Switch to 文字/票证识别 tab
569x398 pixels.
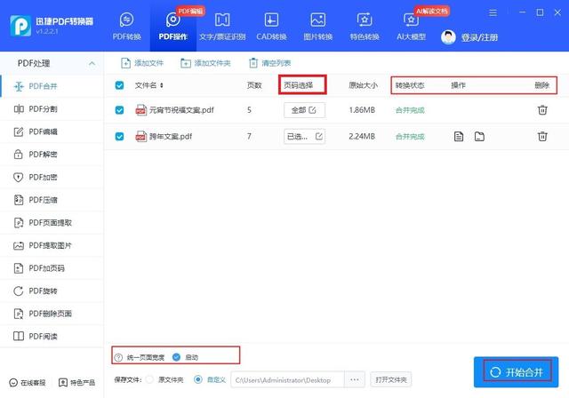click(222, 26)
